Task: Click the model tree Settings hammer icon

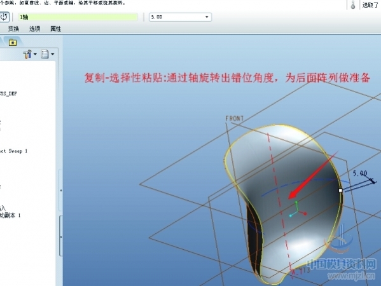Action: click(27, 54)
